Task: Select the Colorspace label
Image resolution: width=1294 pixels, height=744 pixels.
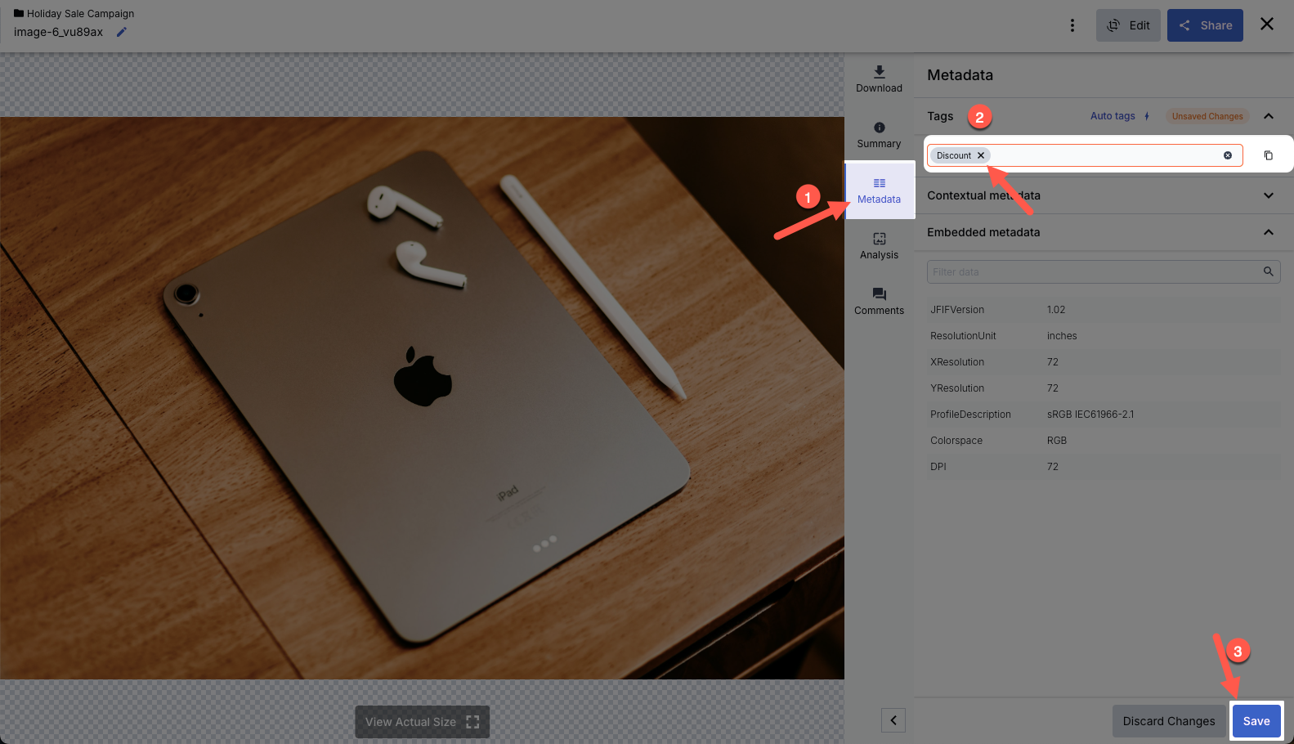Action: [956, 441]
